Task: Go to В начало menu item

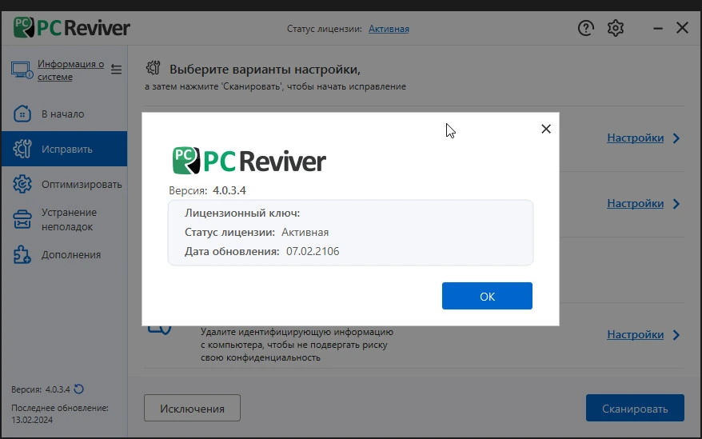Action: tap(64, 114)
